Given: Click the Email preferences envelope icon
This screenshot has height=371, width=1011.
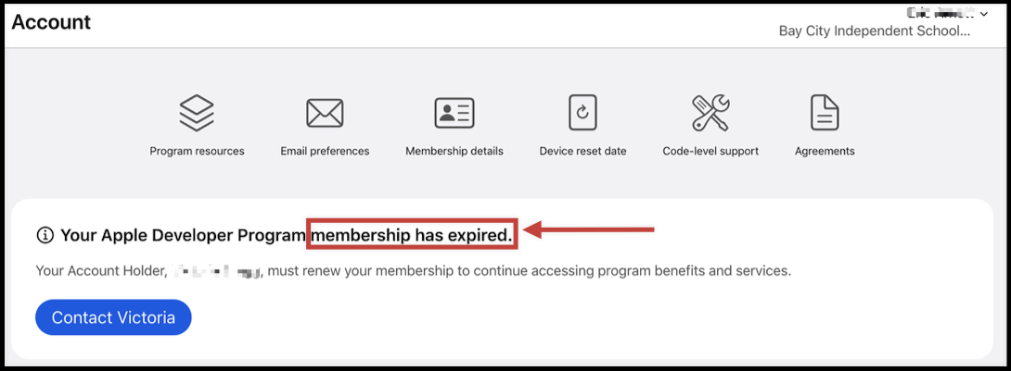Looking at the screenshot, I should coord(325,113).
